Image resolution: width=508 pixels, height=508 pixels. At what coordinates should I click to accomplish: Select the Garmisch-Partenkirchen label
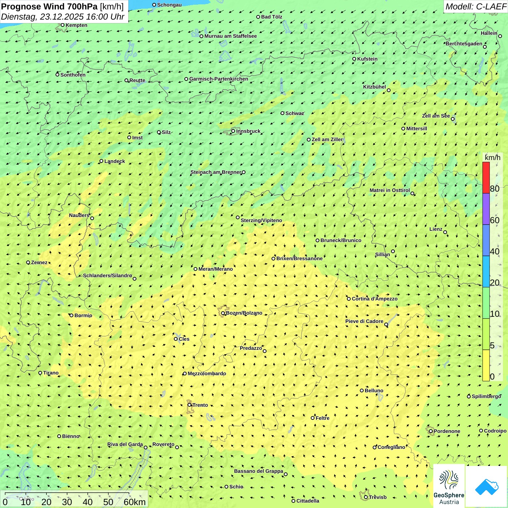pos(219,79)
